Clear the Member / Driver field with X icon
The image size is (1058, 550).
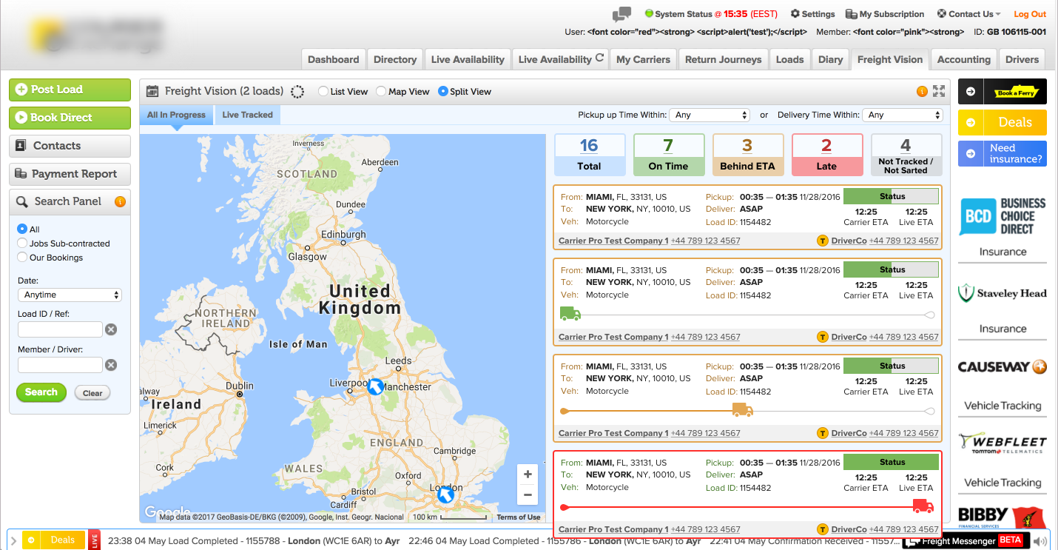[111, 365]
